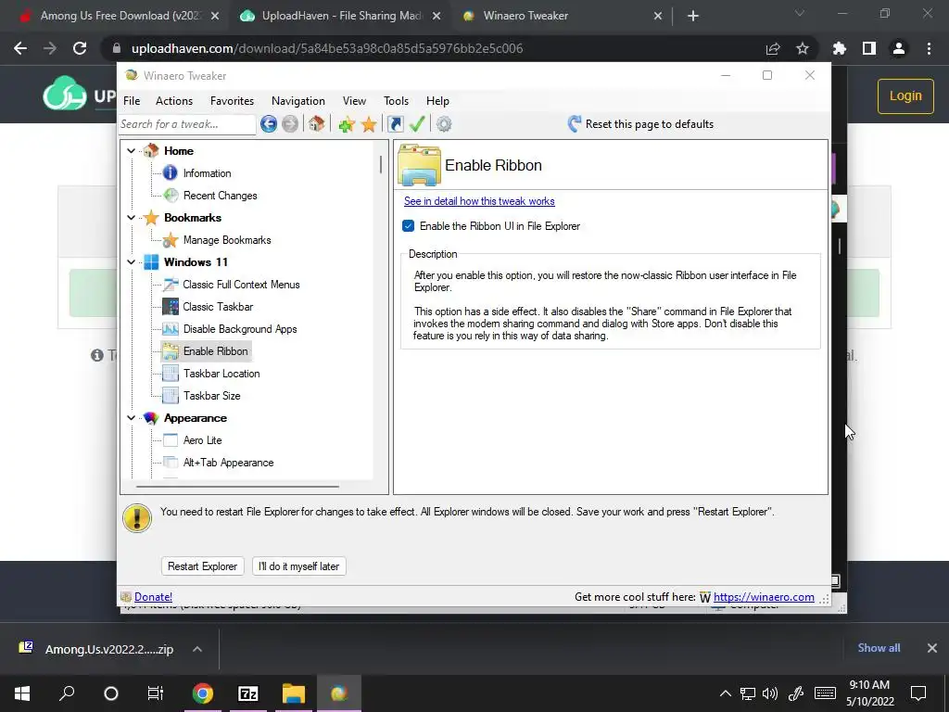Open 7-Zip from the taskbar
Viewport: 949px width, 712px height.
(x=248, y=693)
